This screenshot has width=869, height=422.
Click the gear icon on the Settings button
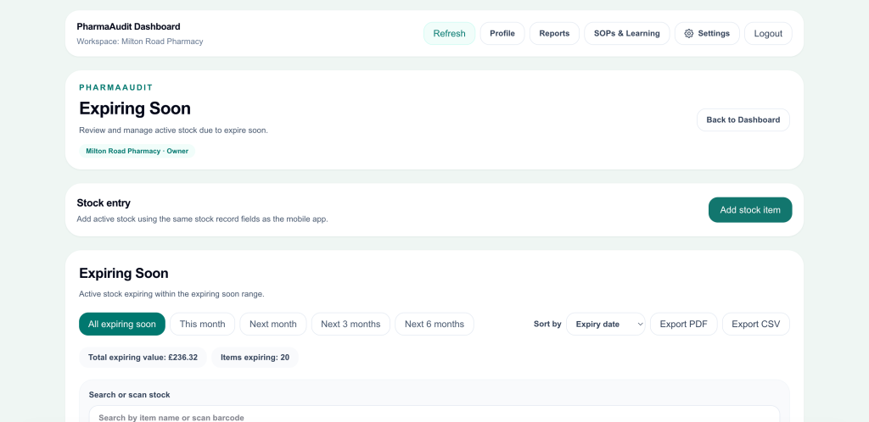[689, 33]
